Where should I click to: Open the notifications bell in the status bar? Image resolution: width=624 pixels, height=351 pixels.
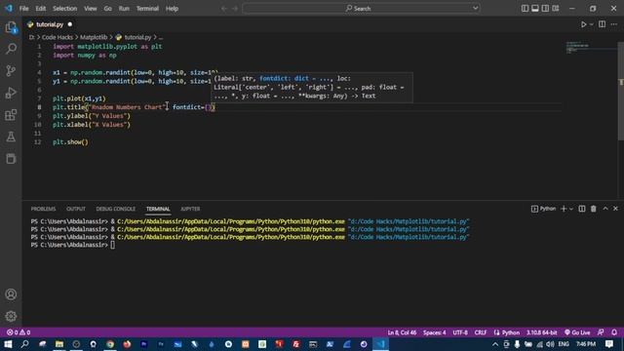(x=614, y=332)
